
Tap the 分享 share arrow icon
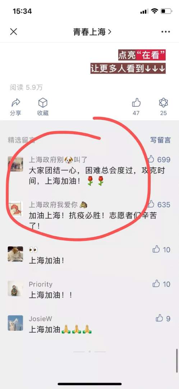pyautogui.click(x=15, y=102)
